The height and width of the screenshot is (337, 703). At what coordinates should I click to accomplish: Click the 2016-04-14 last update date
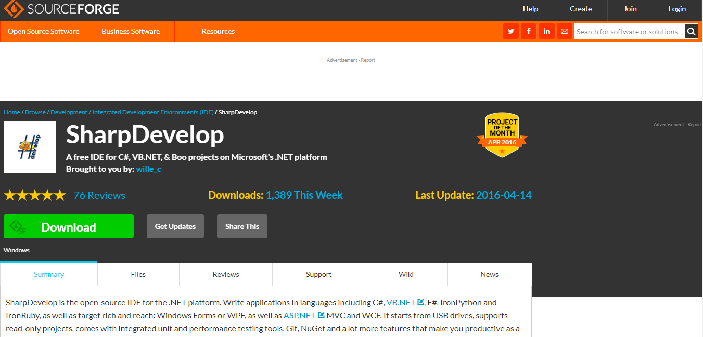pos(504,195)
